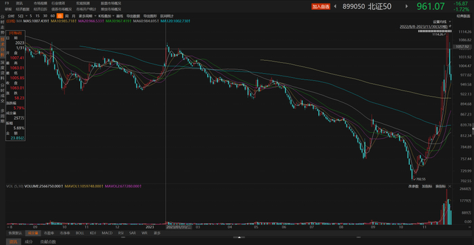Select the weekly 周 period
474x245 pixels.
(x=66, y=16)
